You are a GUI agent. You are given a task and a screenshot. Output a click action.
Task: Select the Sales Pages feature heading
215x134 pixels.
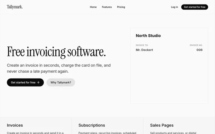pos(162,125)
